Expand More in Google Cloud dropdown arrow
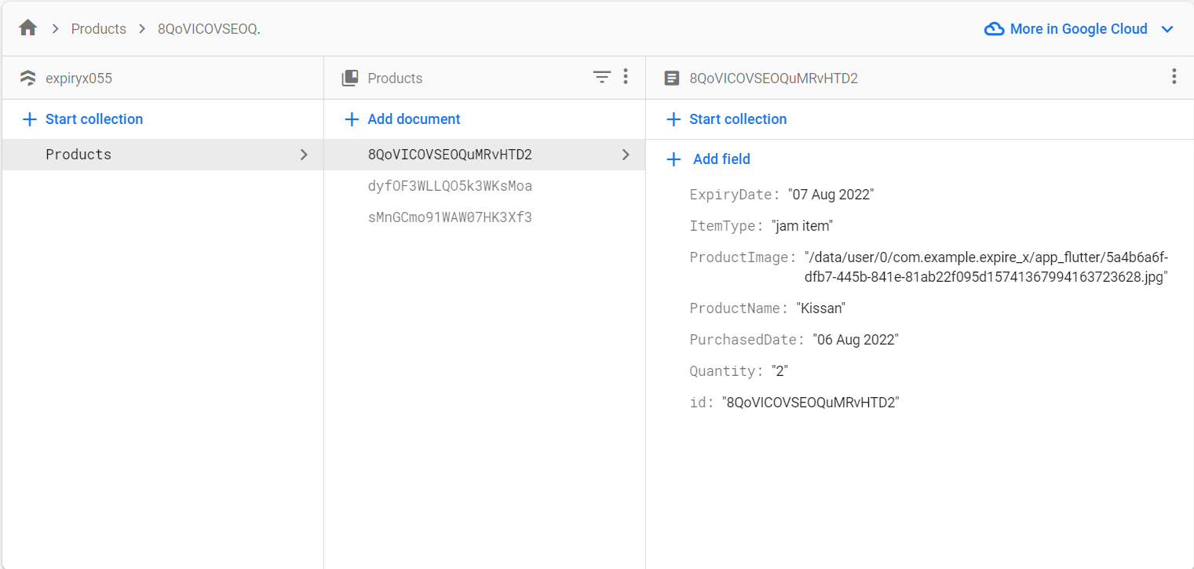1194x569 pixels. (1167, 29)
